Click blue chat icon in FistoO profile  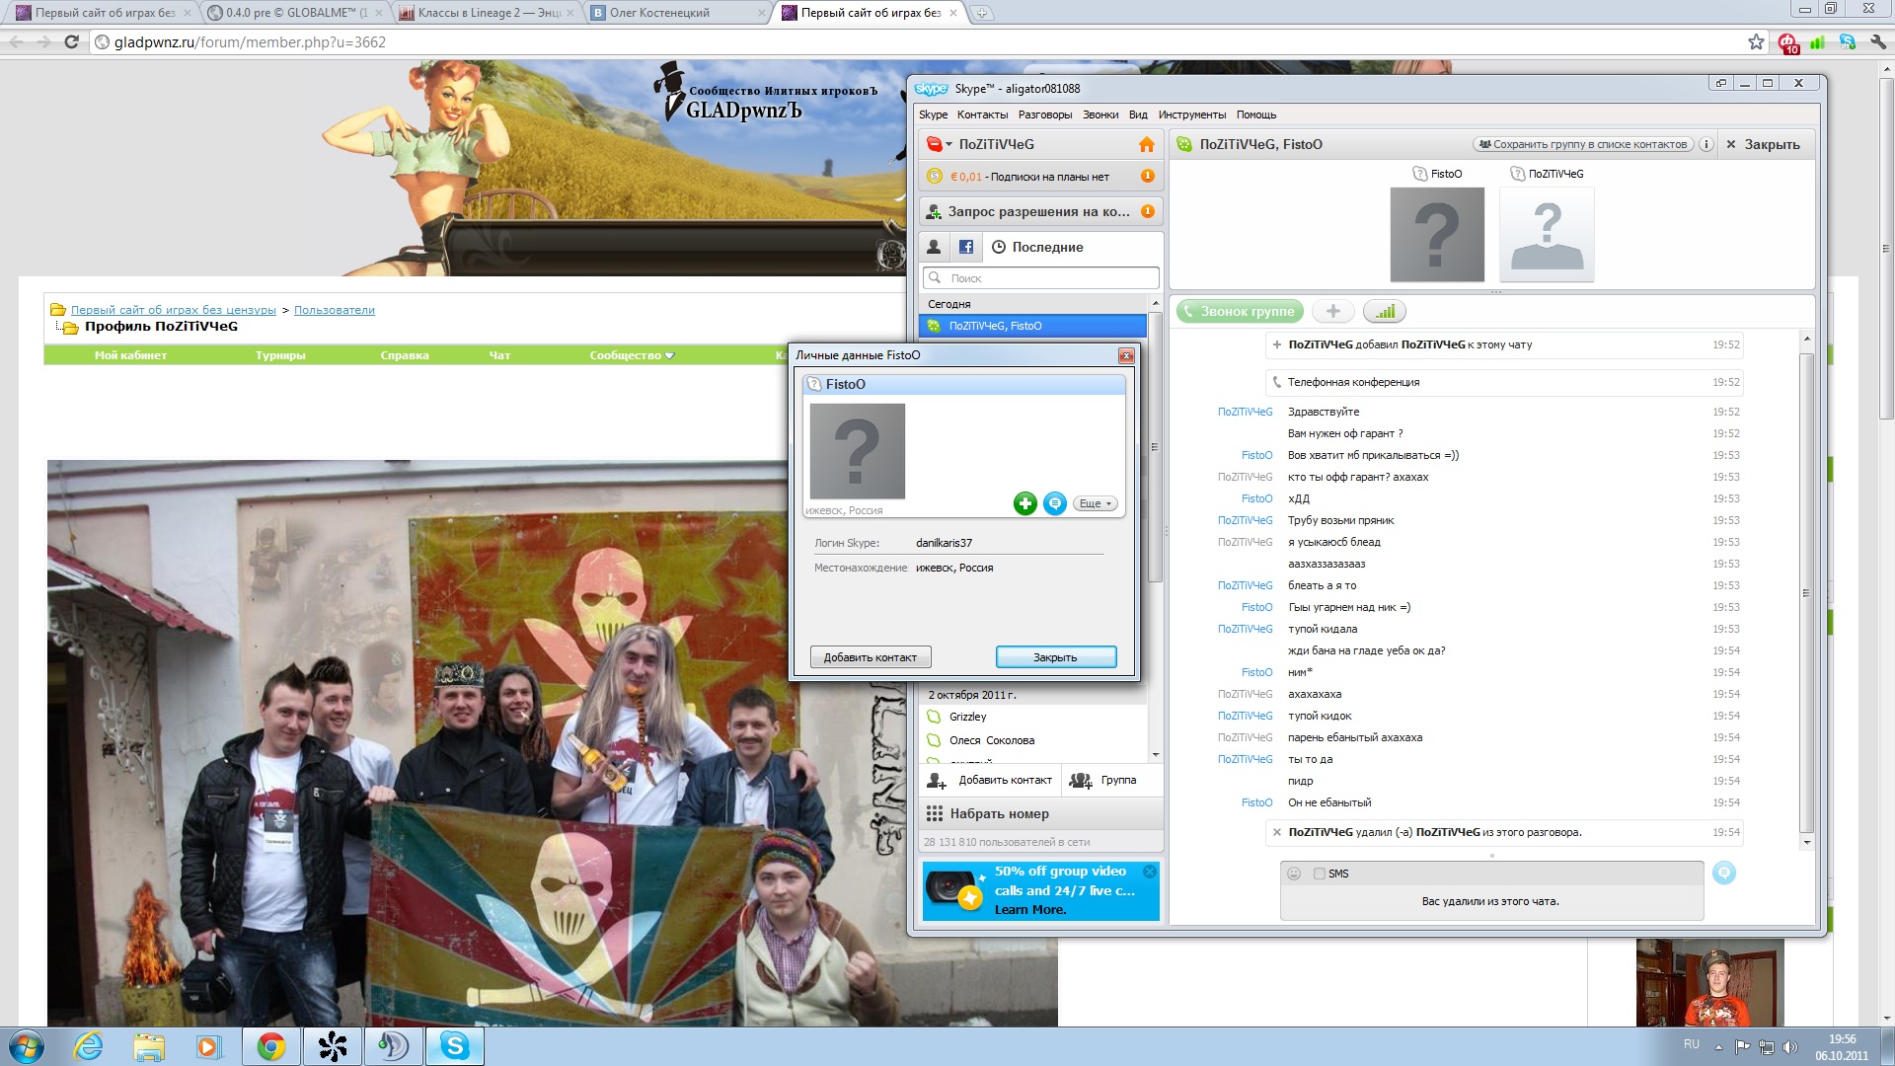[x=1055, y=504]
